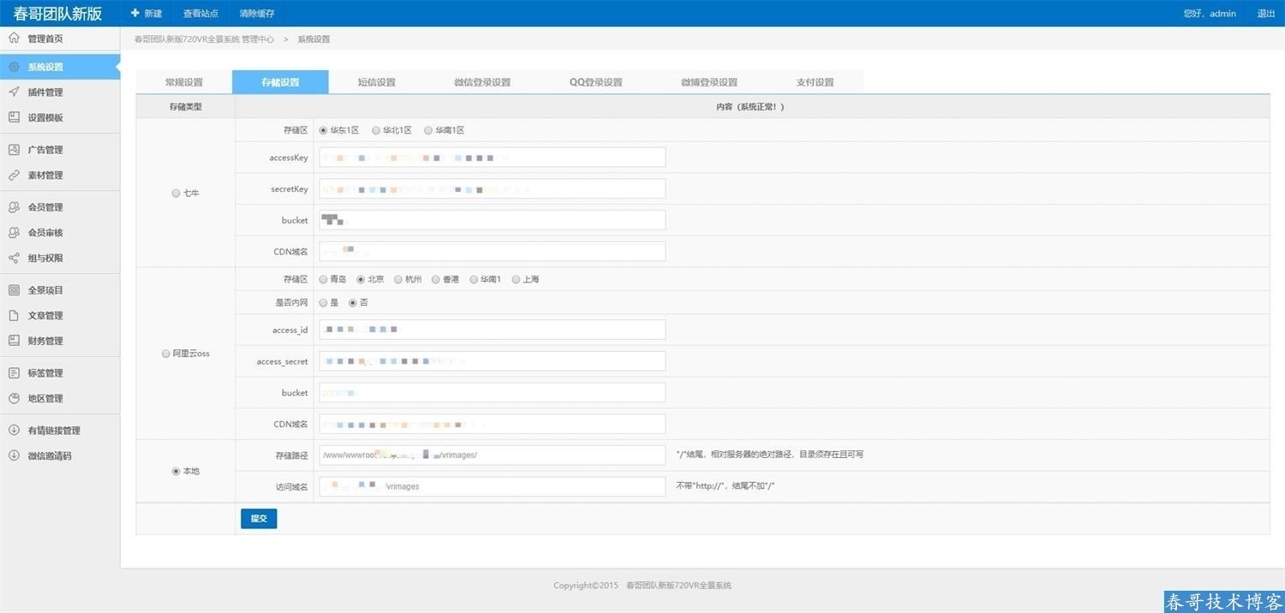Click the home icon beside 管理首页
This screenshot has width=1285, height=613.
pyautogui.click(x=14, y=39)
